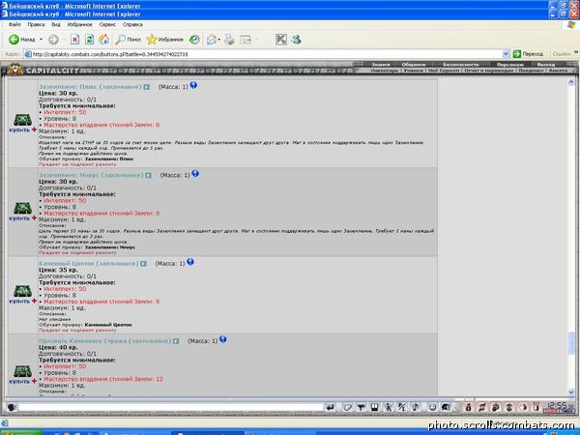580x435 pixels.
Task: Open the Безопасность game menu tab
Action: click(x=461, y=65)
